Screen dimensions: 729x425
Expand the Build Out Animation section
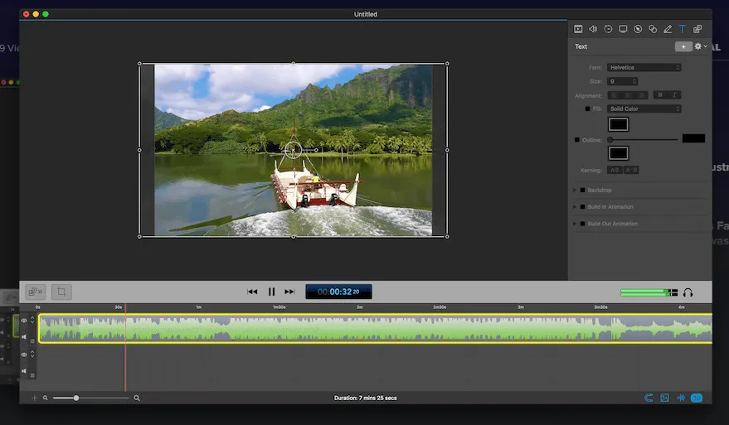tap(575, 224)
